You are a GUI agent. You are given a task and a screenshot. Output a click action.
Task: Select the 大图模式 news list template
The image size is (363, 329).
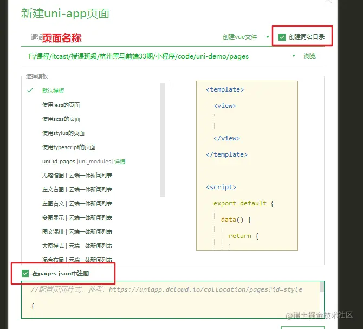click(77, 246)
